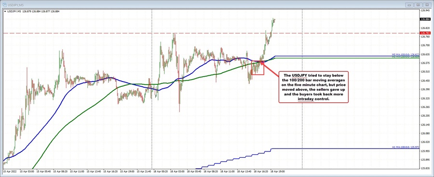Maximize the USDJPY,M5 chart window

(418, 5)
